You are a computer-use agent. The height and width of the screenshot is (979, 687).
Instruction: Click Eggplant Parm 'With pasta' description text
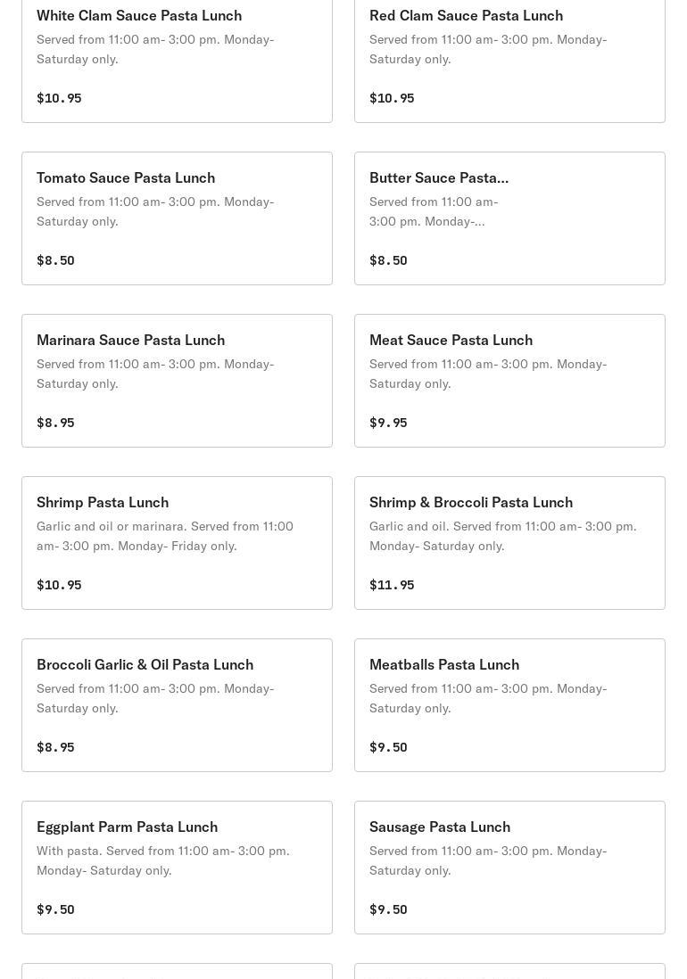pos(163,860)
